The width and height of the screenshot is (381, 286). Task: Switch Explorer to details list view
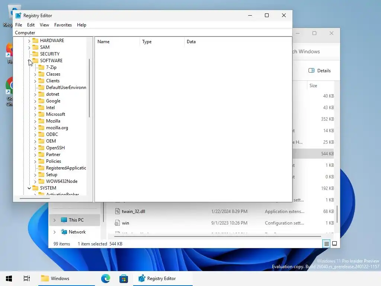coord(327,244)
